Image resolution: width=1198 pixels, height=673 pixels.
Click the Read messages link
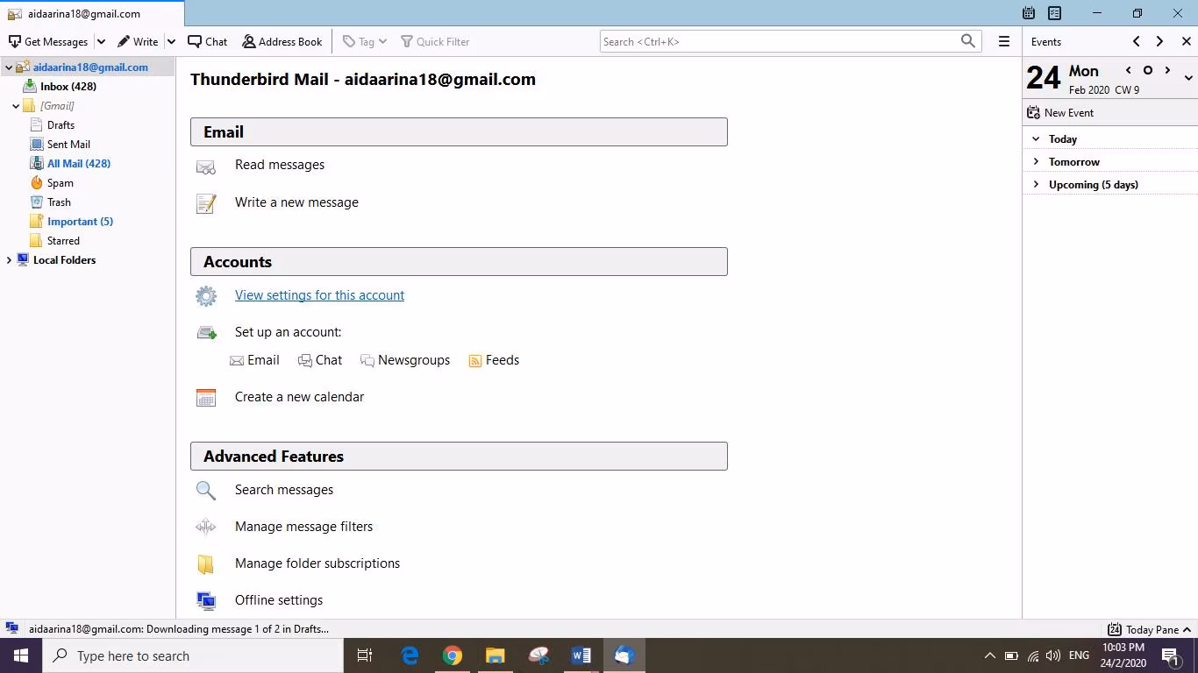click(280, 165)
